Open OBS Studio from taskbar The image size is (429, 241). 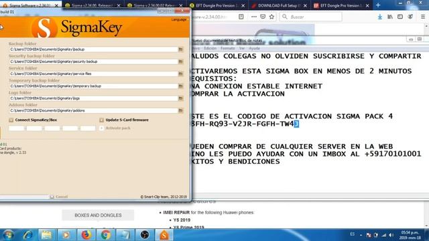(x=145, y=235)
